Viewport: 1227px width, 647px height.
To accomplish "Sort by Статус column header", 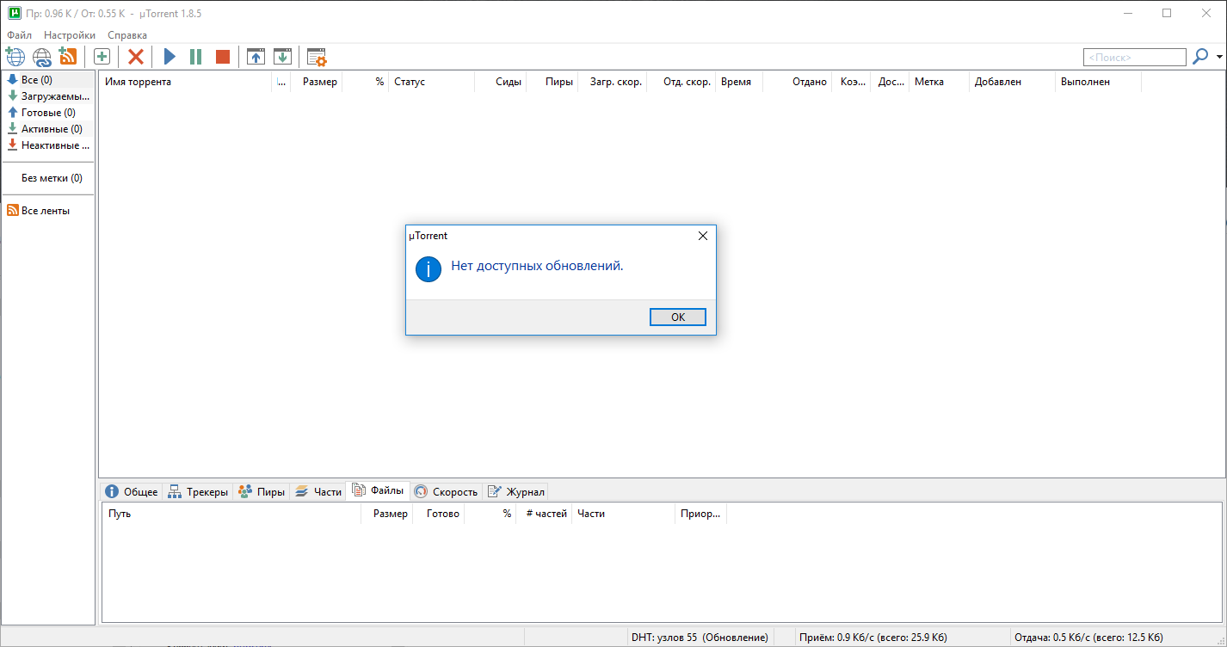I will tap(431, 82).
